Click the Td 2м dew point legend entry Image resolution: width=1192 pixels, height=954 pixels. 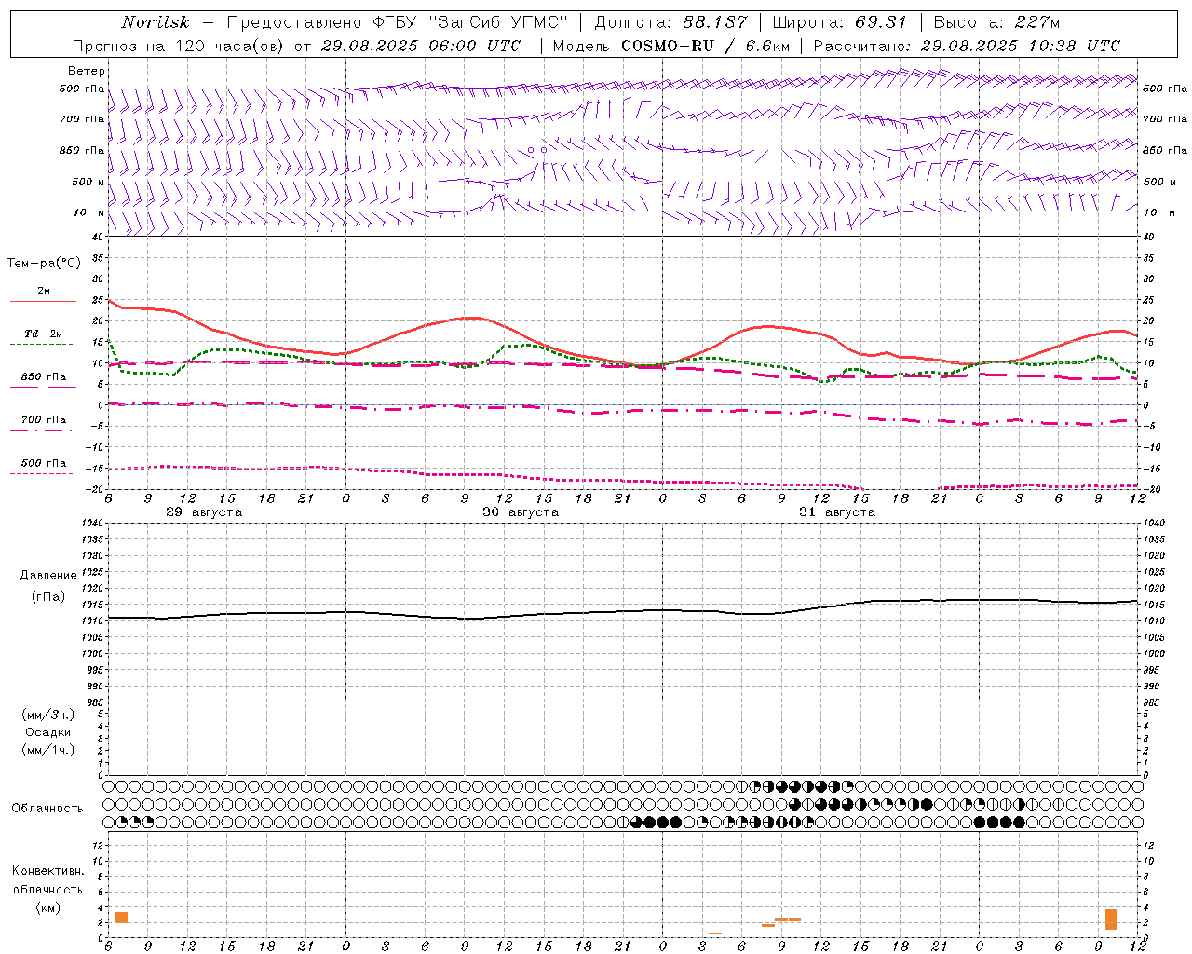tap(44, 334)
